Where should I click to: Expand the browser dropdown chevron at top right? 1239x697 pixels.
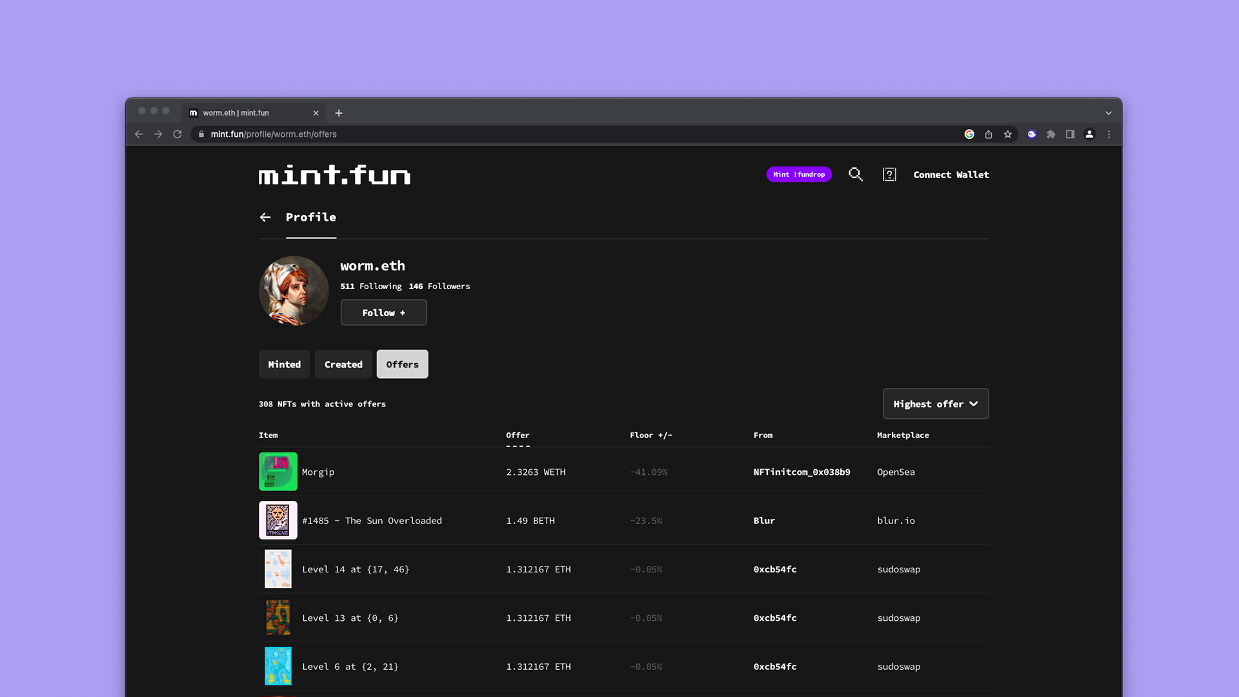point(1108,112)
